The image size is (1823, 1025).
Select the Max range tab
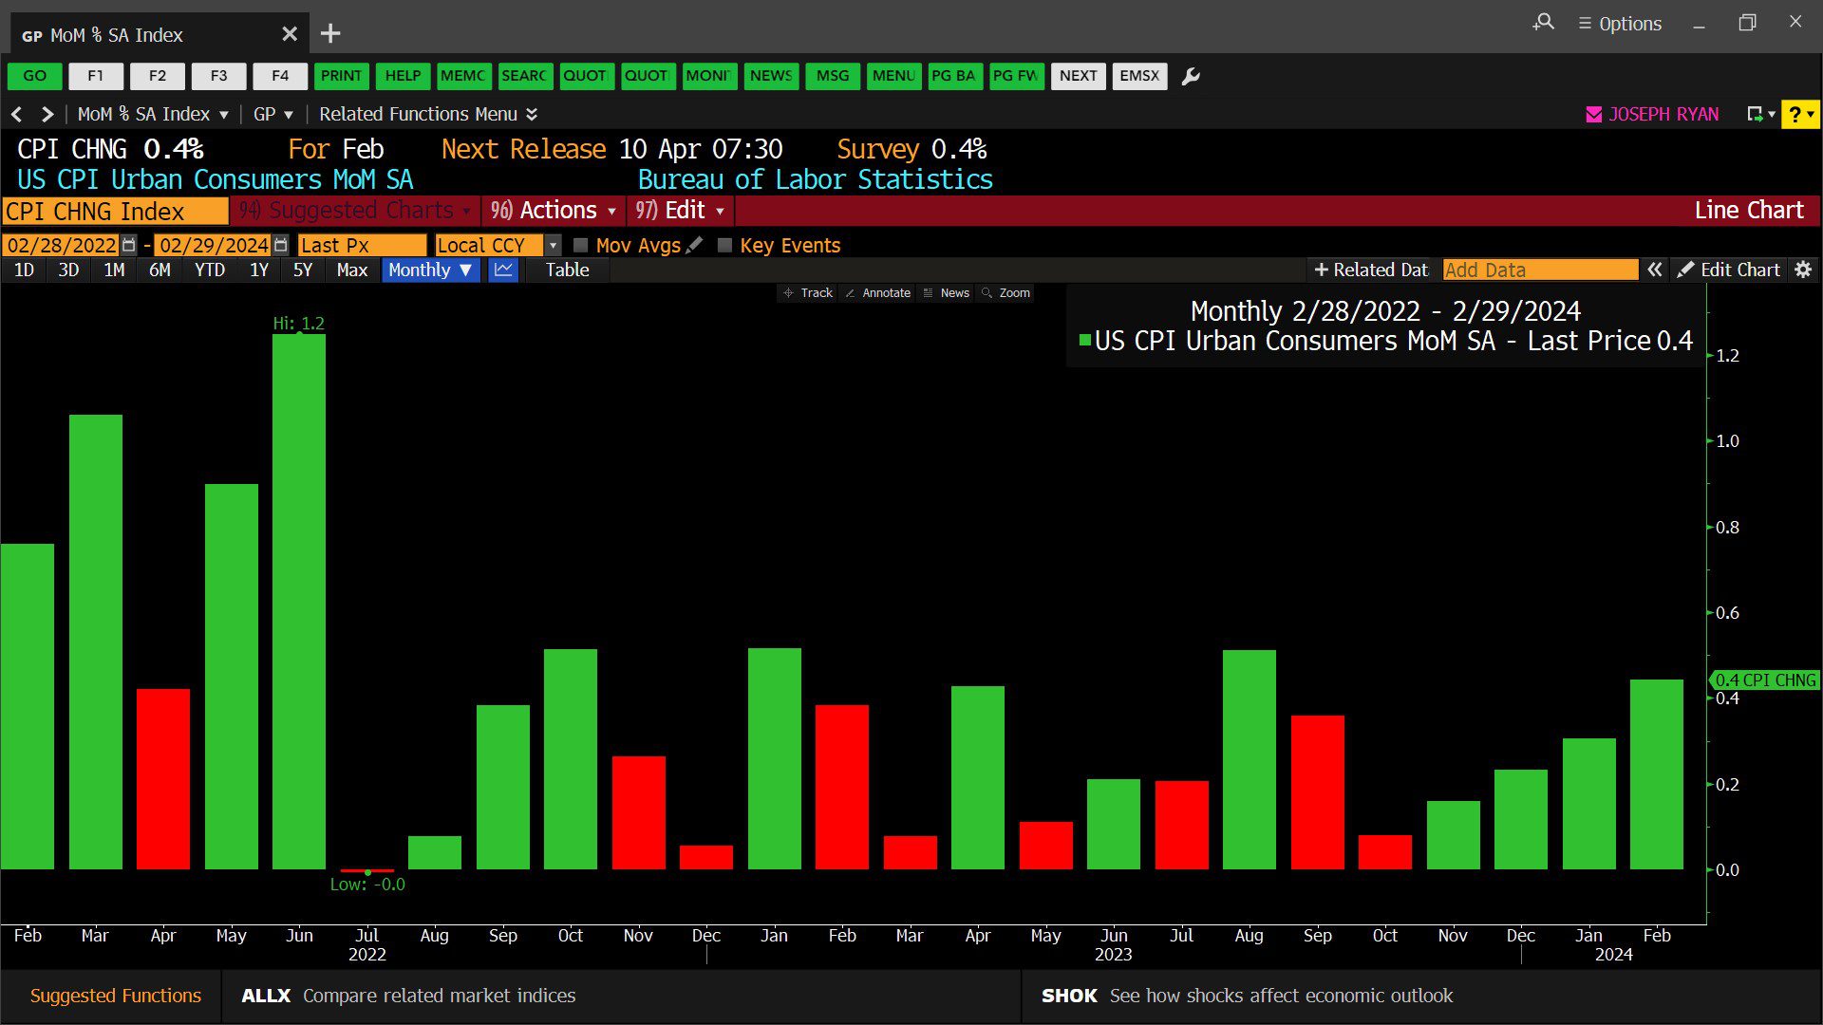[x=351, y=270]
